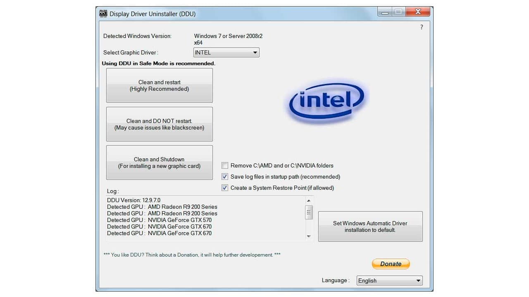Viewport: 529px width, 297px height.
Task: Click the INTEL dropdown arrow
Action: click(255, 52)
